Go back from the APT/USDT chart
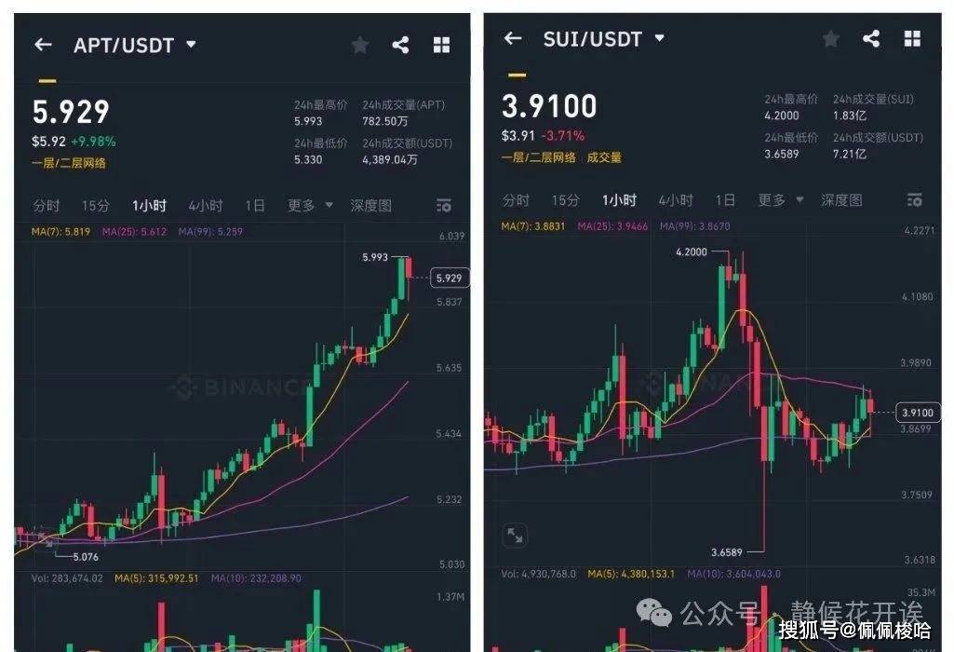 (x=43, y=45)
